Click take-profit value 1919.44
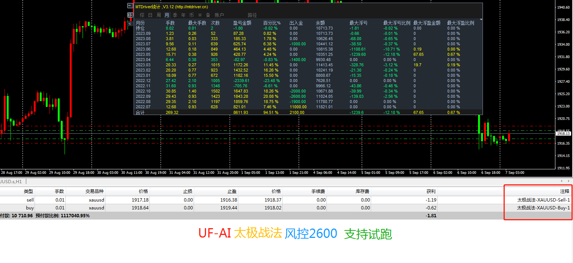Image resolution: width=573 pixels, height=263 pixels. tap(229, 208)
